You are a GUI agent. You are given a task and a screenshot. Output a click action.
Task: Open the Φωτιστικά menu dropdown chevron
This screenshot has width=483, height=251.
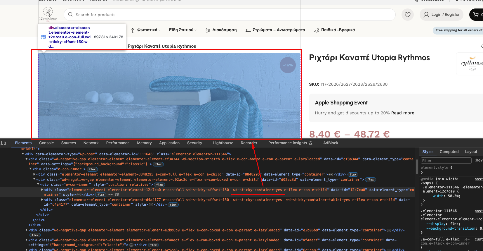click(159, 30)
